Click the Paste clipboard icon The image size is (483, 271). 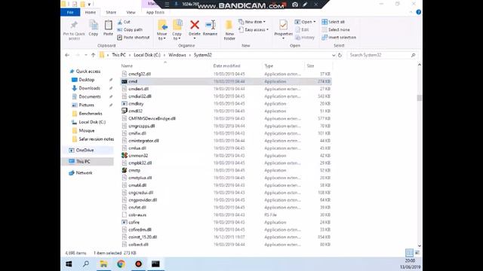point(108,25)
